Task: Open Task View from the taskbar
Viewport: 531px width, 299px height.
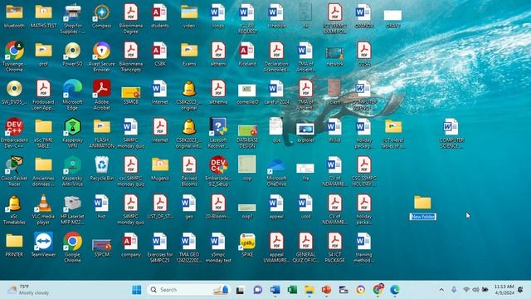Action: pyautogui.click(x=240, y=290)
